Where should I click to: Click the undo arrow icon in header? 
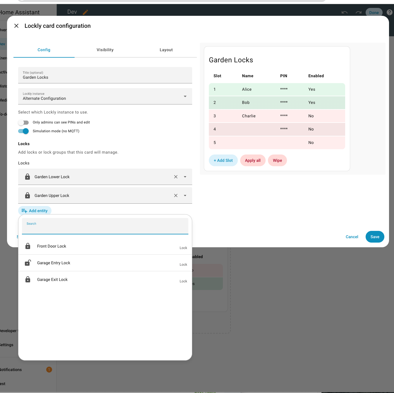tap(345, 12)
